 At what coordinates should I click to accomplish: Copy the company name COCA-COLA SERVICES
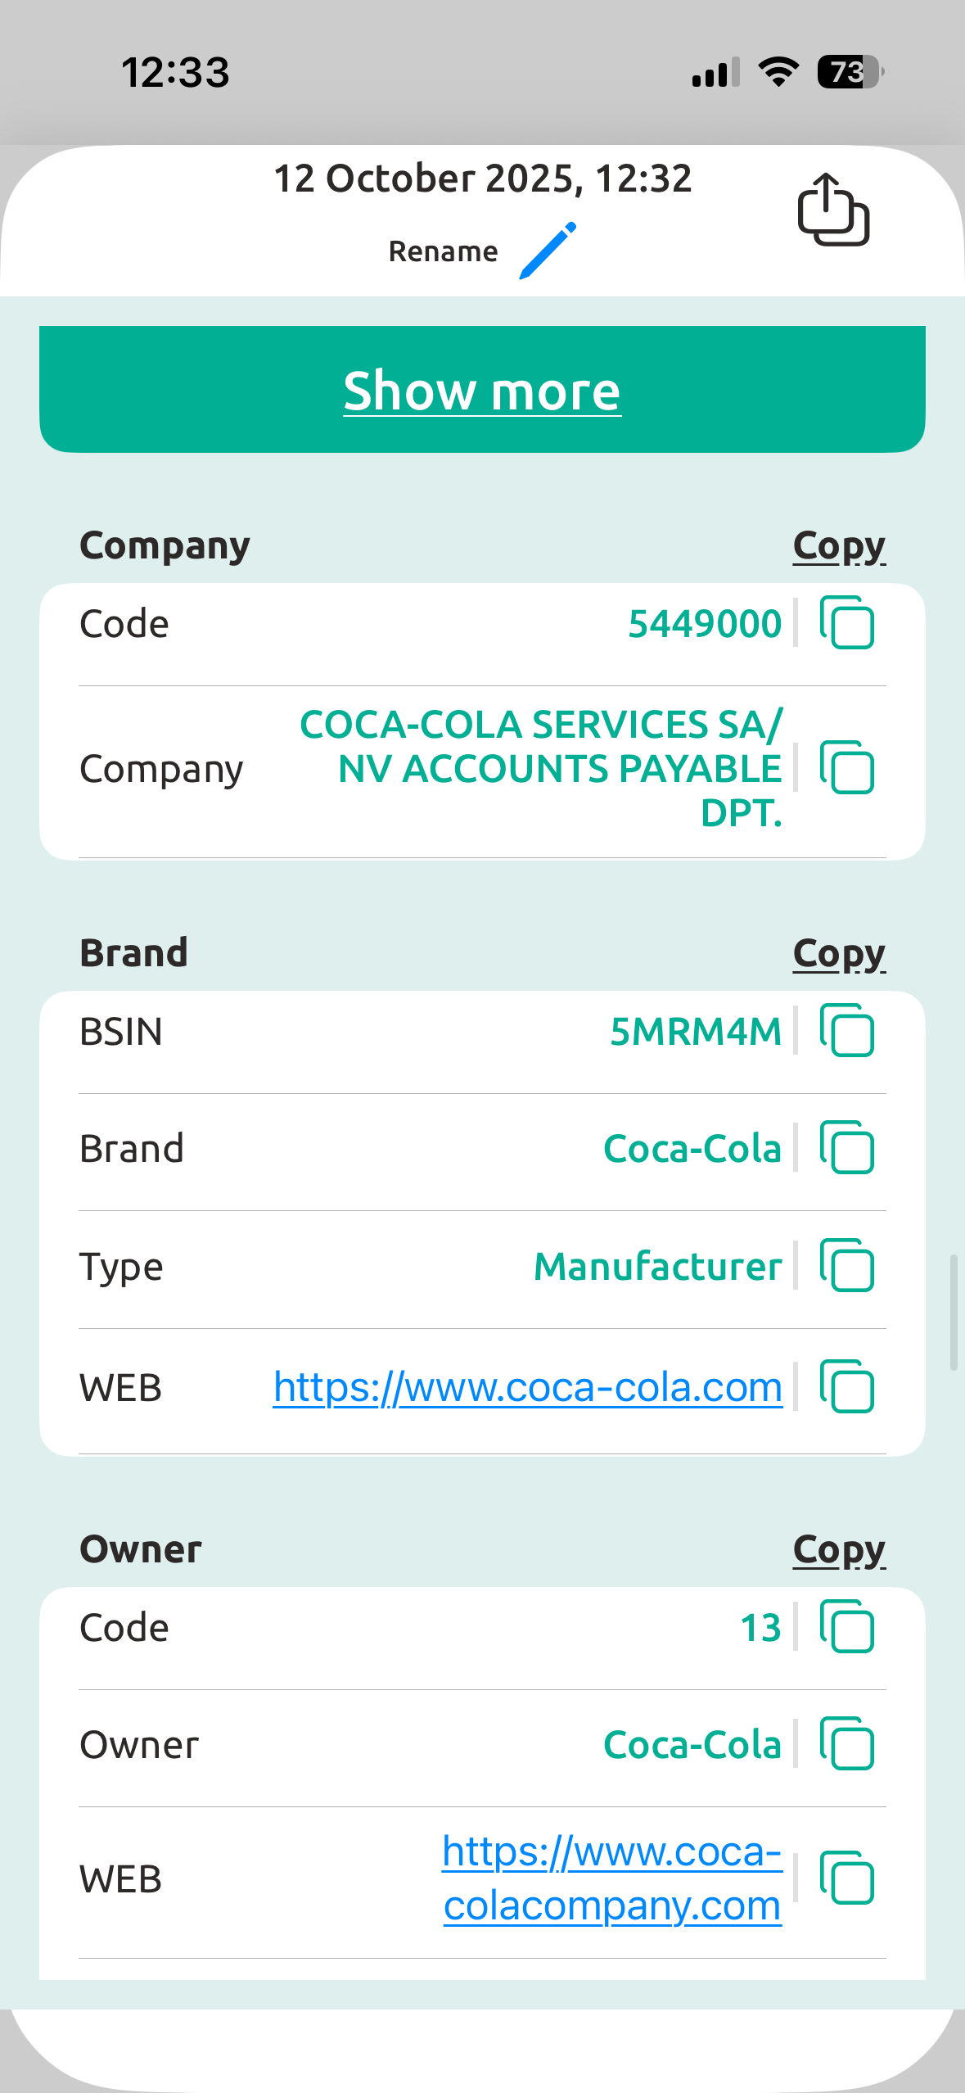[846, 768]
